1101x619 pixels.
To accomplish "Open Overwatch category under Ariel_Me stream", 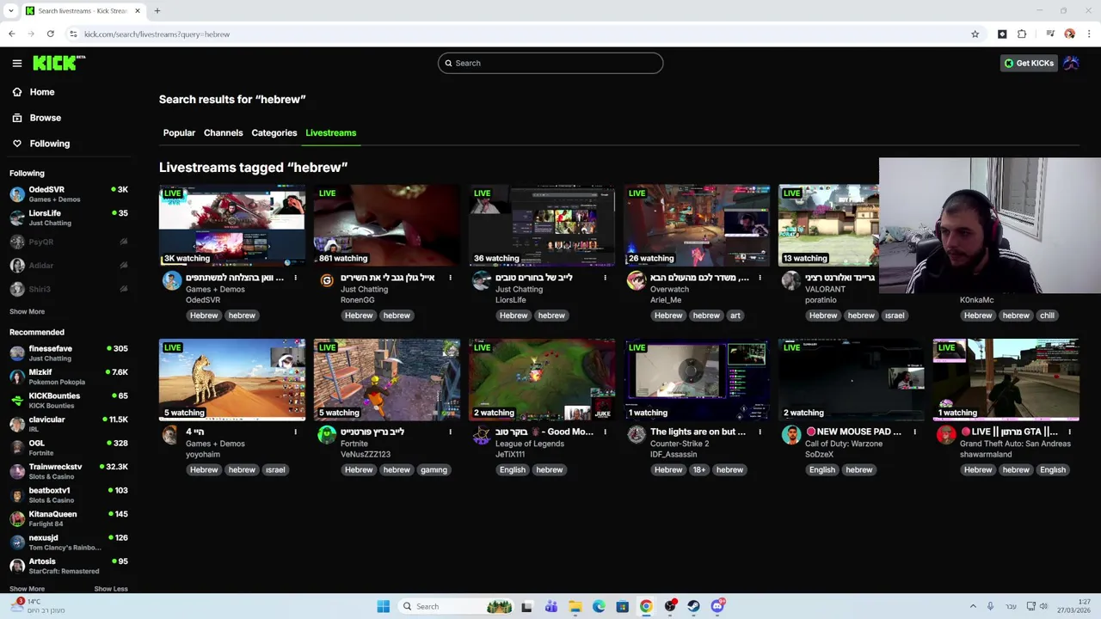I will pyautogui.click(x=669, y=290).
